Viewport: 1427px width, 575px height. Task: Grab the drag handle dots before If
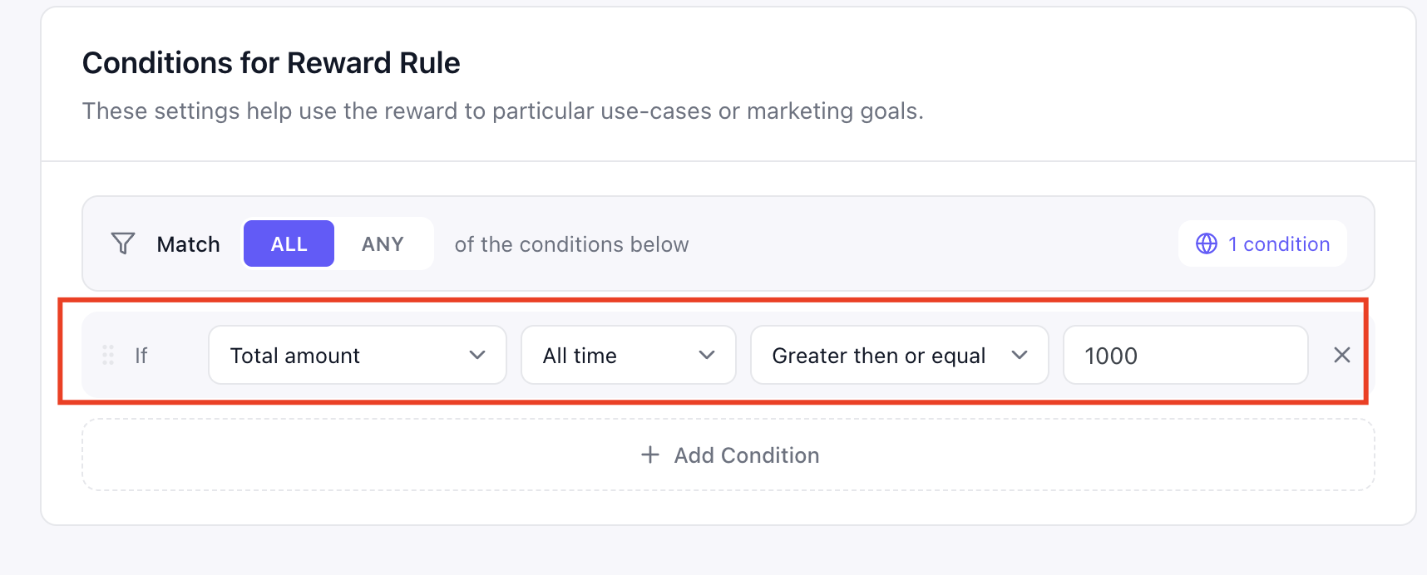pyautogui.click(x=108, y=355)
